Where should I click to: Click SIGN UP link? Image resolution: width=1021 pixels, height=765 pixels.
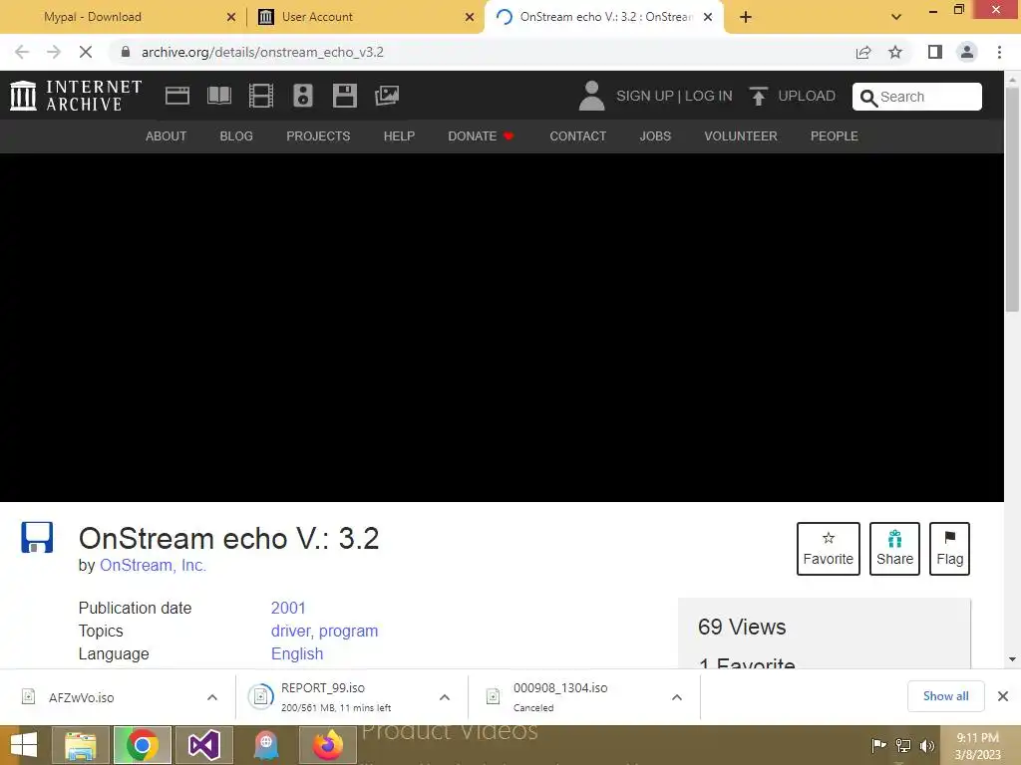click(x=645, y=96)
